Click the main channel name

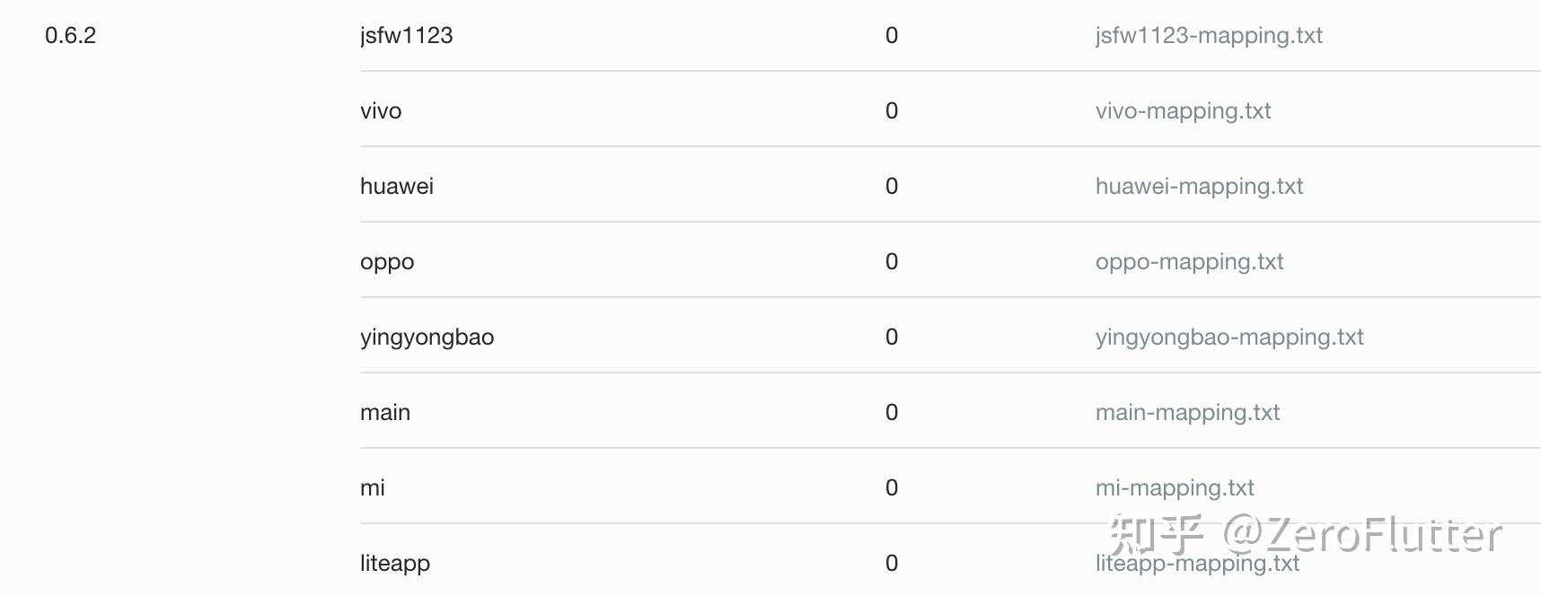pos(384,413)
